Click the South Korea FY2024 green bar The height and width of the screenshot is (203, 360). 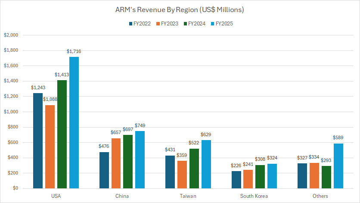pyautogui.click(x=260, y=177)
